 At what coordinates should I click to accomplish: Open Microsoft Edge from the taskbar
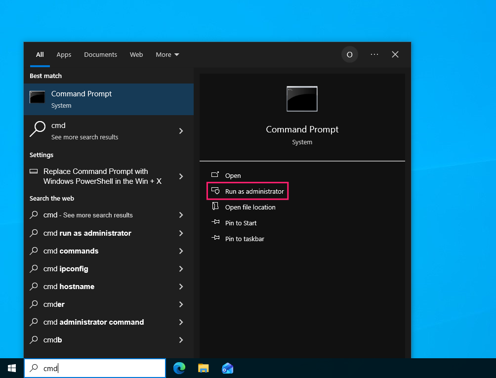pos(179,368)
